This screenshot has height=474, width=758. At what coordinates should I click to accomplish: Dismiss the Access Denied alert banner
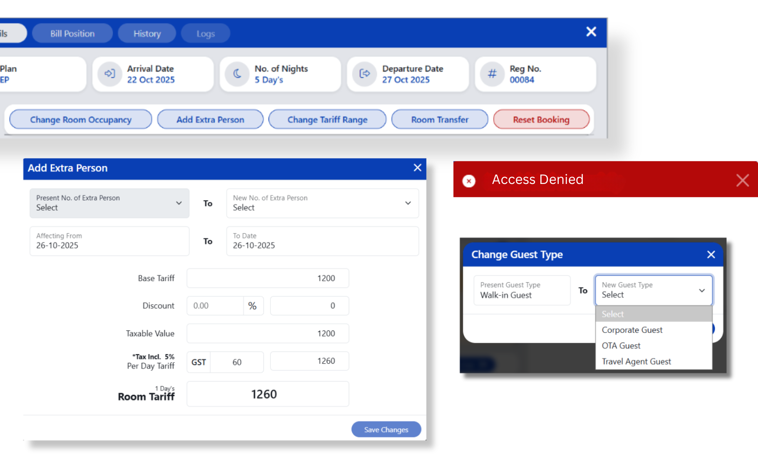[x=742, y=180]
